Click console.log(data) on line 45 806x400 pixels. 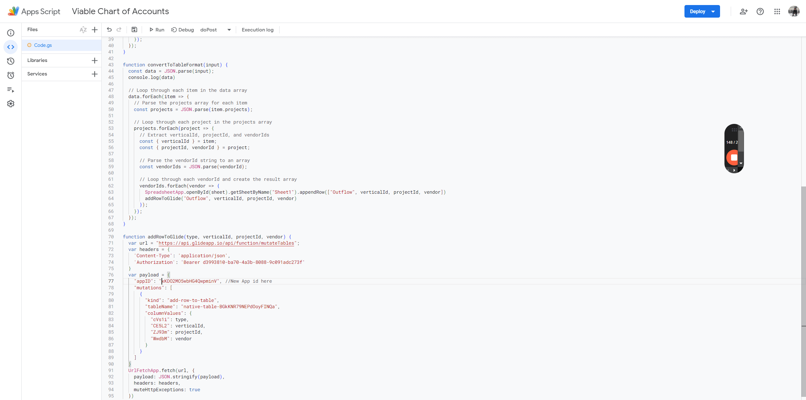pos(151,77)
